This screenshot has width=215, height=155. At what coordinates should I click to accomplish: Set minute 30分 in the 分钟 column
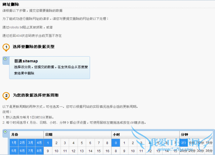tap(201, 151)
